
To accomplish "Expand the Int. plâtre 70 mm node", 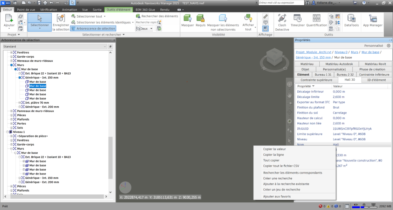I will pos(20,103).
